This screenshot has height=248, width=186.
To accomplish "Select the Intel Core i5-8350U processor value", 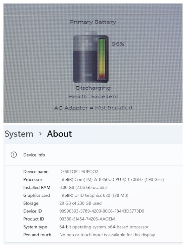I will click(112, 179).
